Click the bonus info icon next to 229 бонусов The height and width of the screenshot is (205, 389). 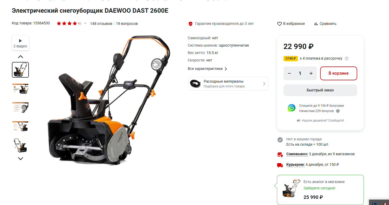(338, 111)
